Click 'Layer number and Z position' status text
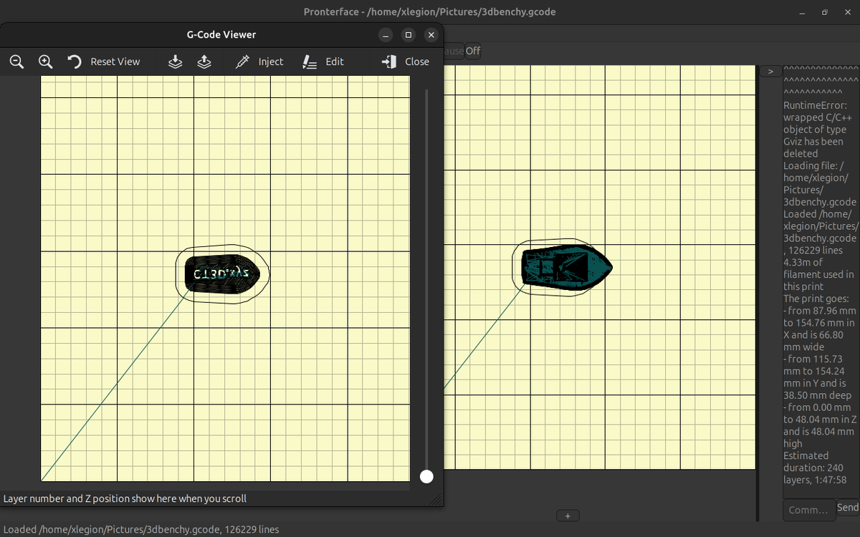The image size is (860, 537). (125, 498)
